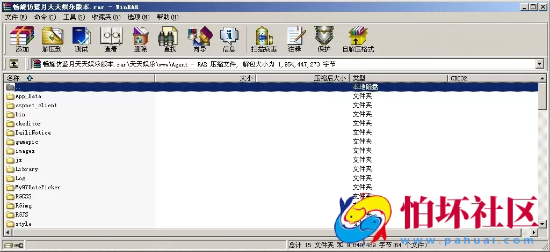
Task: Open the 收藏夹(O) menu
Action: 106,17
